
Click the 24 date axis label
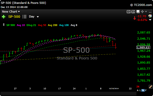coord(74,89)
